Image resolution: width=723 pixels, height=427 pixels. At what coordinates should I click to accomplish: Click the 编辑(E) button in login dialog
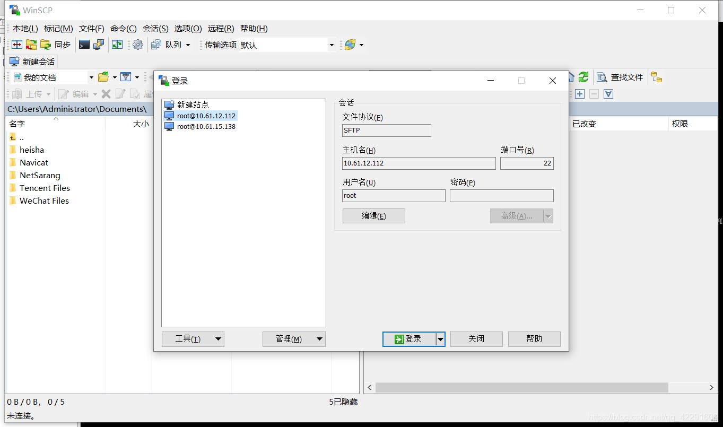374,216
